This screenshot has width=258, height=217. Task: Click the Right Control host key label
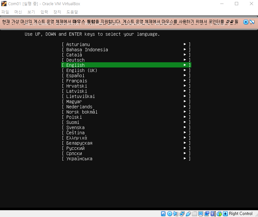(240, 213)
